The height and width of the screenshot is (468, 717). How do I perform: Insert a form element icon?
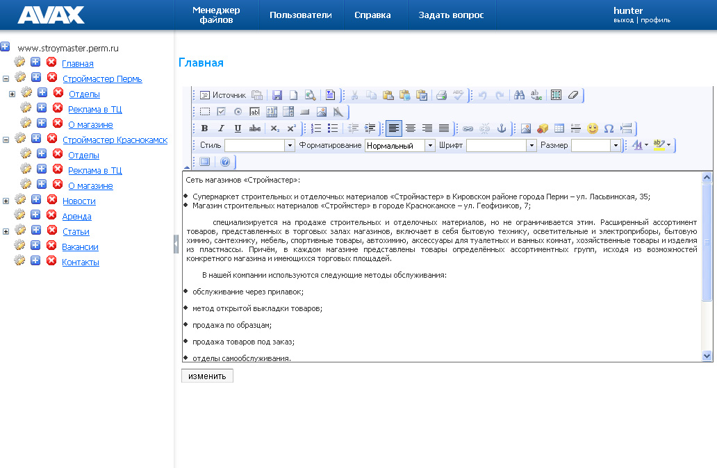point(205,112)
